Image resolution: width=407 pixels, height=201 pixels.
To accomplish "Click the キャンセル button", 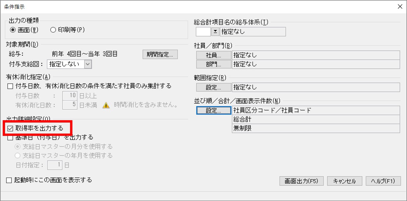I will coord(344,181).
